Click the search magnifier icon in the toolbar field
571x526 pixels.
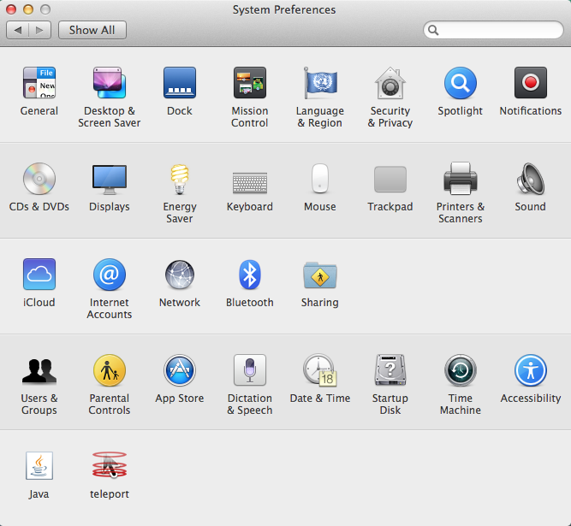point(433,30)
